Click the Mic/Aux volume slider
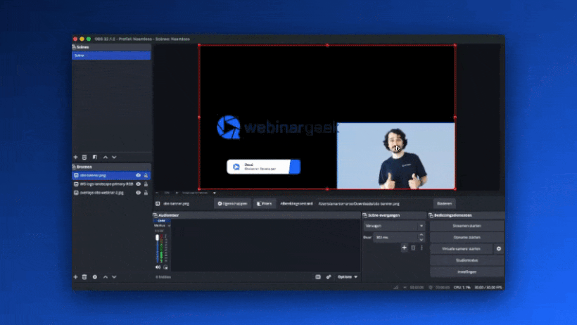The width and height of the screenshot is (577, 325). click(x=157, y=248)
